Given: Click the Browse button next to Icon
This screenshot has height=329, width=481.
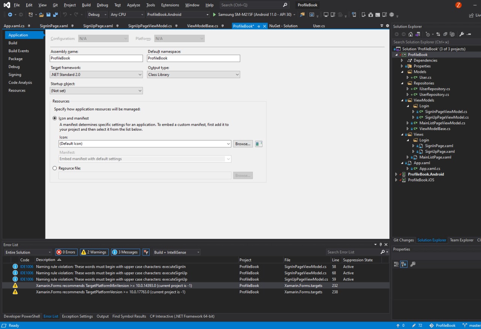Looking at the screenshot, I should click(x=243, y=144).
